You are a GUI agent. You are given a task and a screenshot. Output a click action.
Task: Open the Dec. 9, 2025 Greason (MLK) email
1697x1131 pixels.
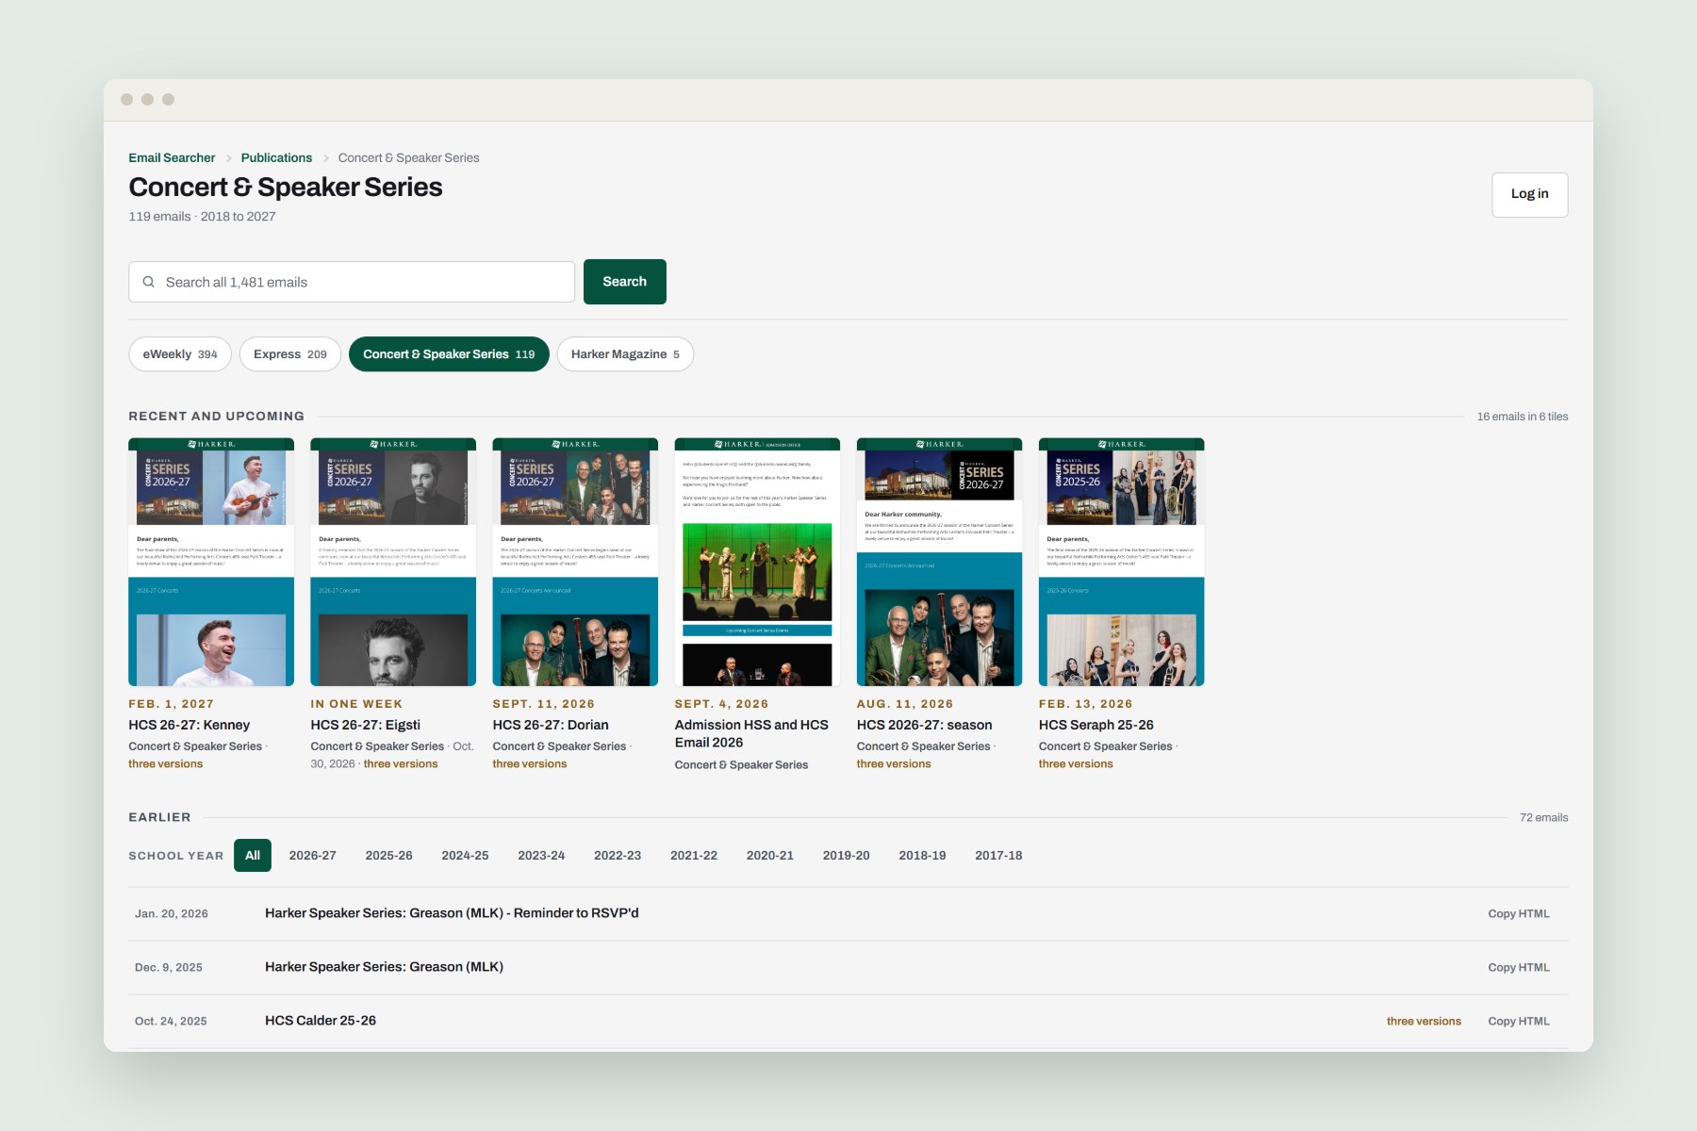[x=384, y=967]
